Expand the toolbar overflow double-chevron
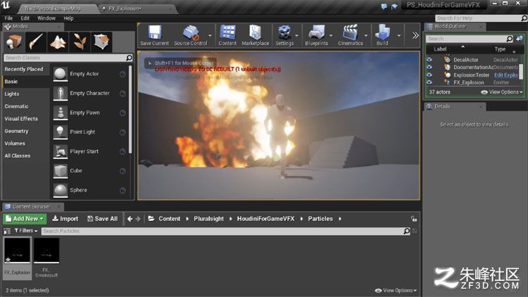This screenshot has height=297, width=528. (x=415, y=35)
